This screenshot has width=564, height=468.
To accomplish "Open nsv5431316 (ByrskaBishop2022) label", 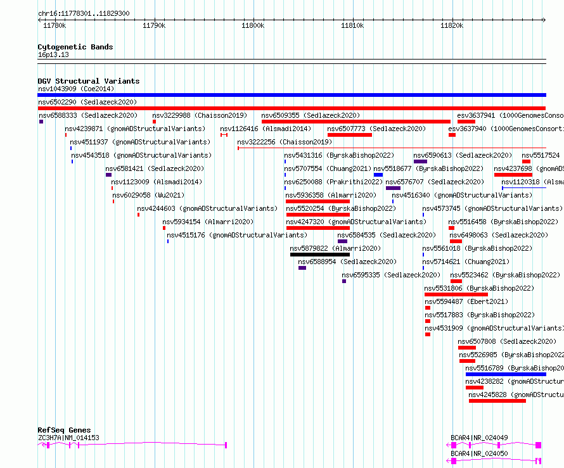I will [x=339, y=155].
